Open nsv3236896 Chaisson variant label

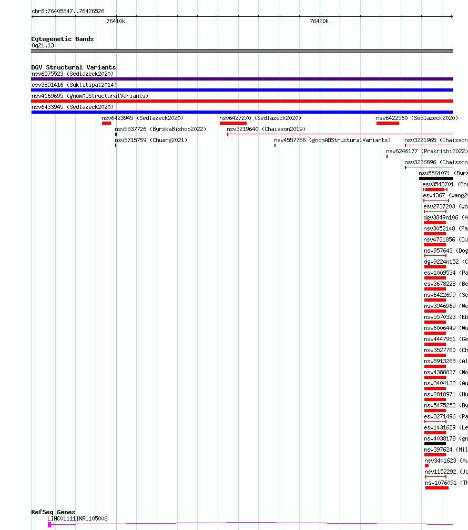point(436,162)
